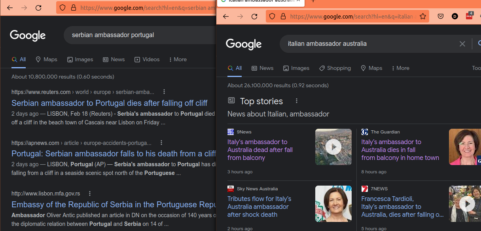Image resolution: width=481 pixels, height=231 pixels.
Task: Click the http://www.lisbon.mfa.gov.rs URL text
Action: [45, 193]
